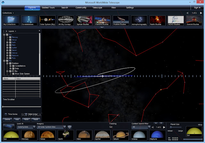This screenshot has height=143, width=205.
Task: Collapse the Sun tree node
Action: (x=4, y=35)
